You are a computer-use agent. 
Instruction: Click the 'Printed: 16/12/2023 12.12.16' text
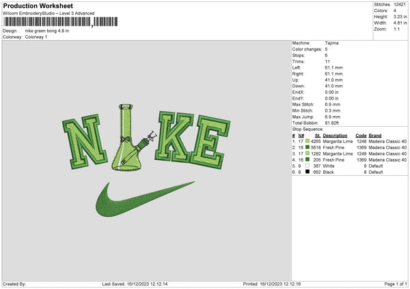(x=272, y=284)
